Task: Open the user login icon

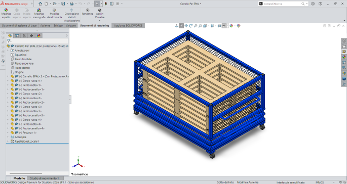Action: 313,4
